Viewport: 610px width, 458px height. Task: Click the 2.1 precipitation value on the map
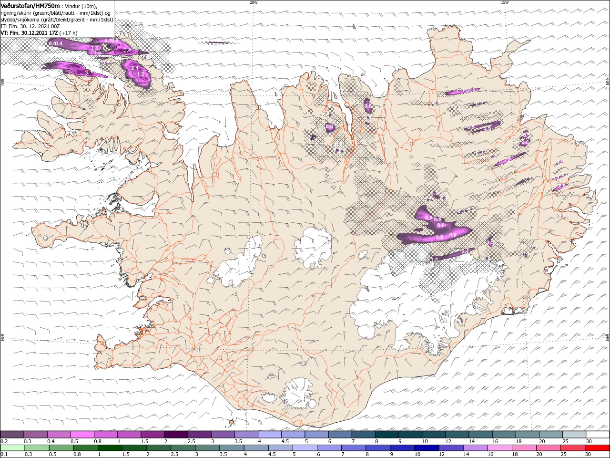click(x=134, y=69)
